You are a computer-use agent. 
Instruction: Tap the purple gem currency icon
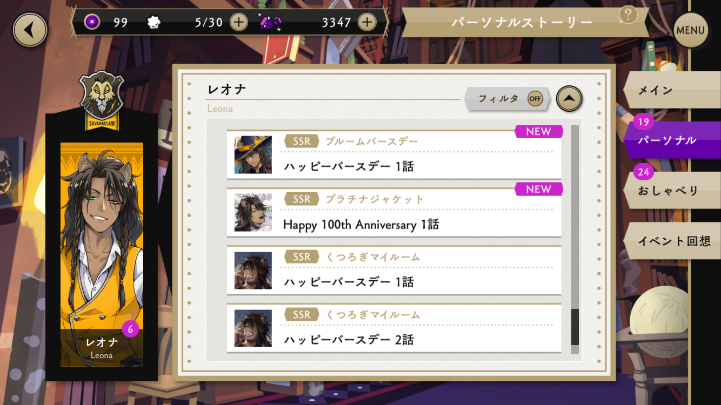click(270, 22)
